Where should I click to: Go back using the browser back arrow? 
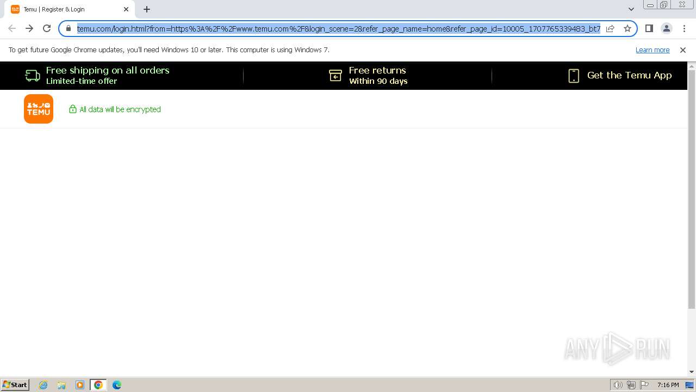[12, 28]
